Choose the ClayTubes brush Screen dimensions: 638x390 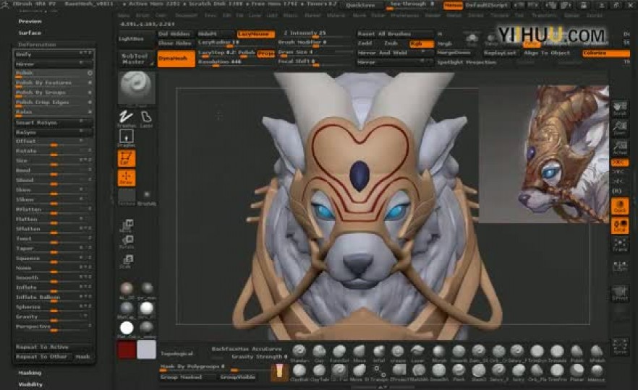[x=319, y=372]
